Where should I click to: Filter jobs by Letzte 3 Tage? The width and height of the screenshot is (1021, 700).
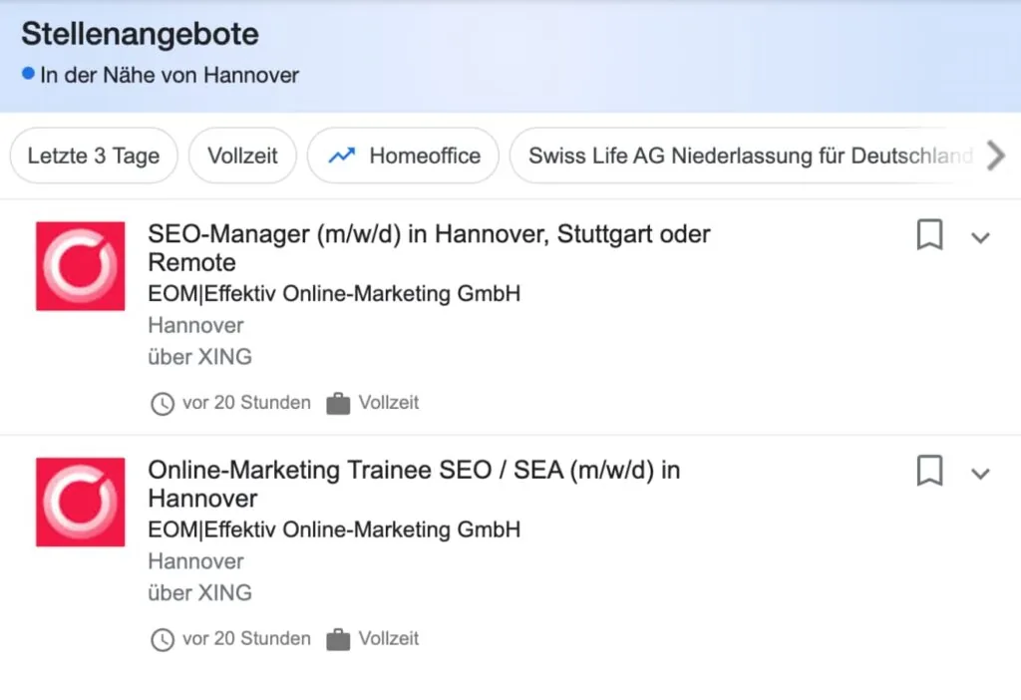click(x=94, y=156)
